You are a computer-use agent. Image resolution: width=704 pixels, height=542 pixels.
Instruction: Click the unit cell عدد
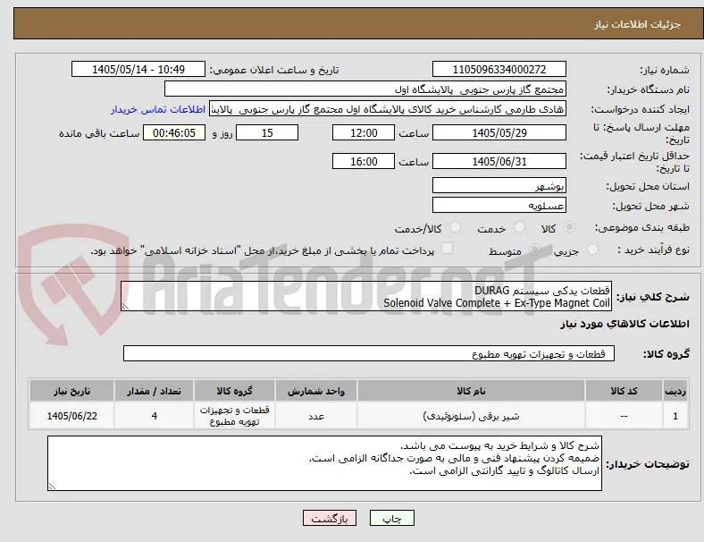[316, 416]
